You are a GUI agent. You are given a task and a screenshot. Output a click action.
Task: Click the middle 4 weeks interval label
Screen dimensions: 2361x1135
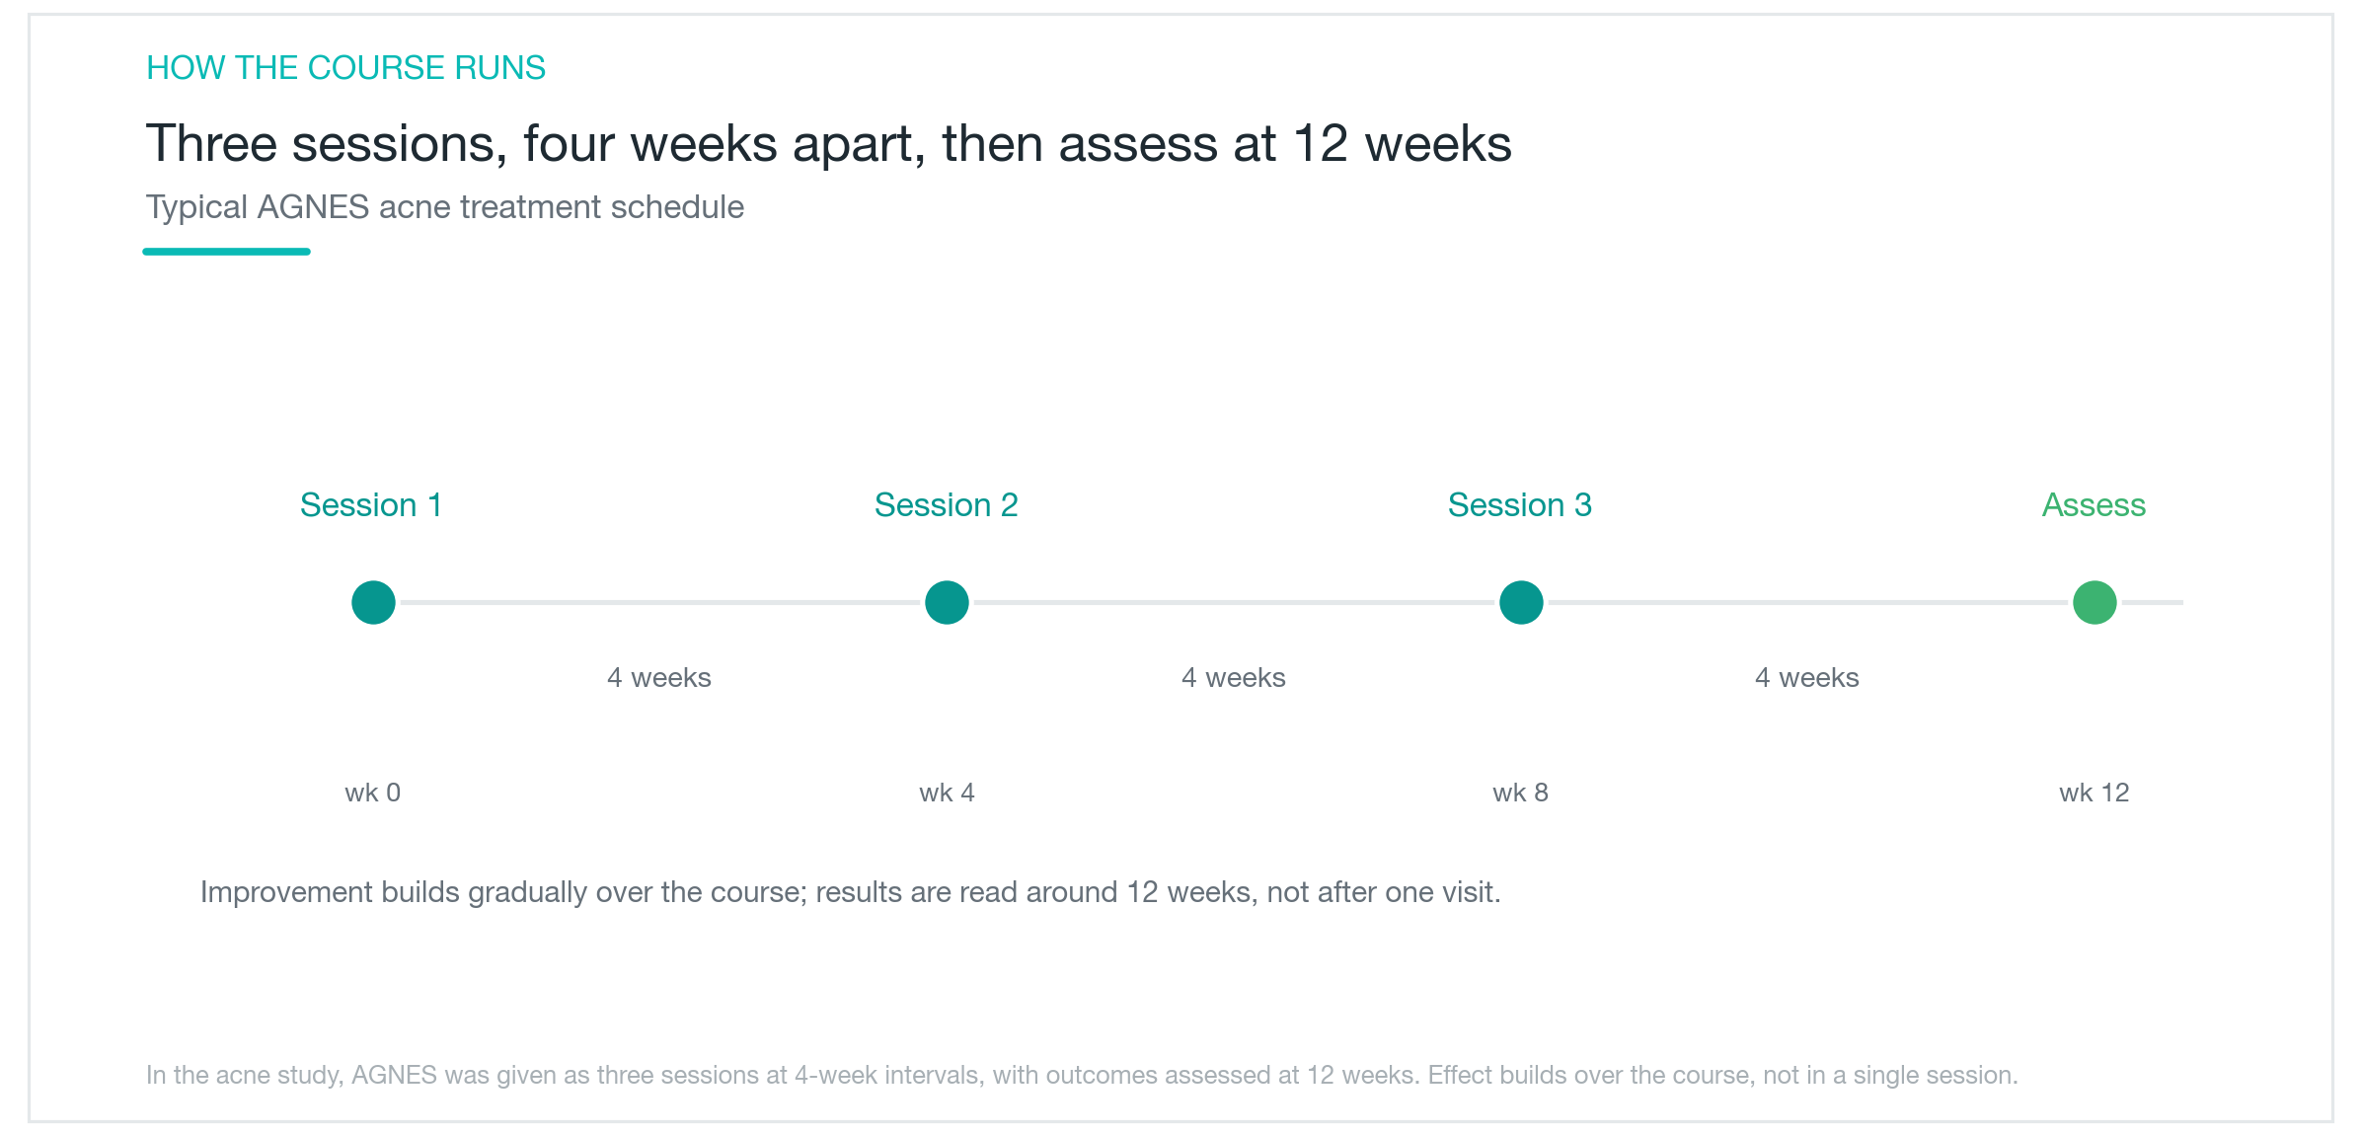click(x=1234, y=677)
